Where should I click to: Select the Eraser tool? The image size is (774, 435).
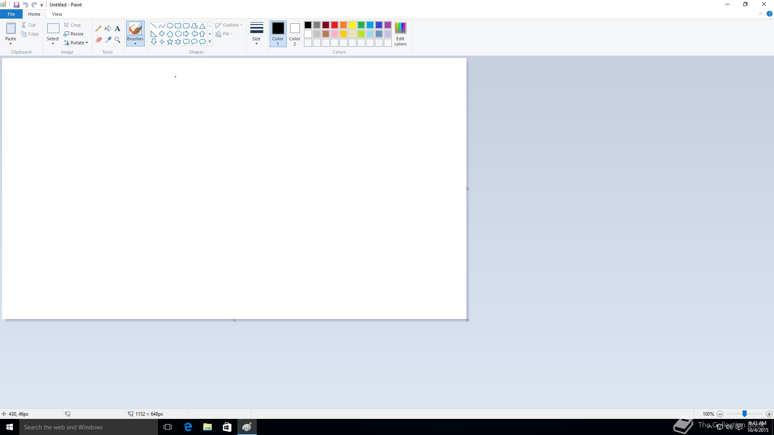click(x=98, y=40)
